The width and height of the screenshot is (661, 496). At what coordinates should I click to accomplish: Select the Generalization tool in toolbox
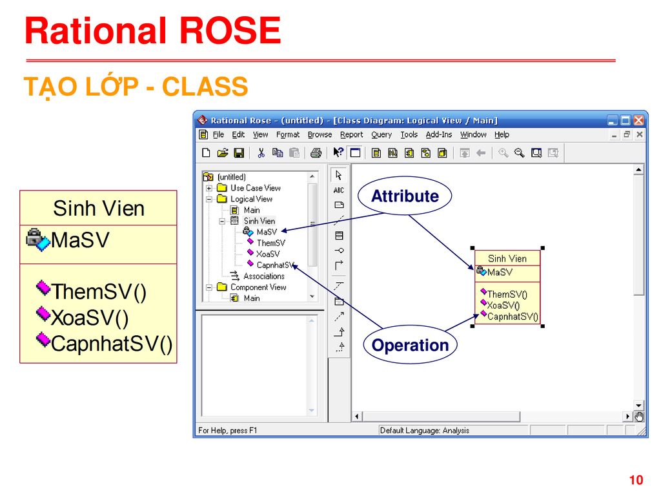click(x=339, y=332)
